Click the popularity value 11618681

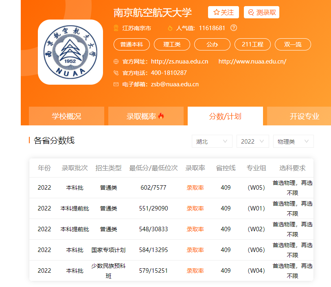212,28
